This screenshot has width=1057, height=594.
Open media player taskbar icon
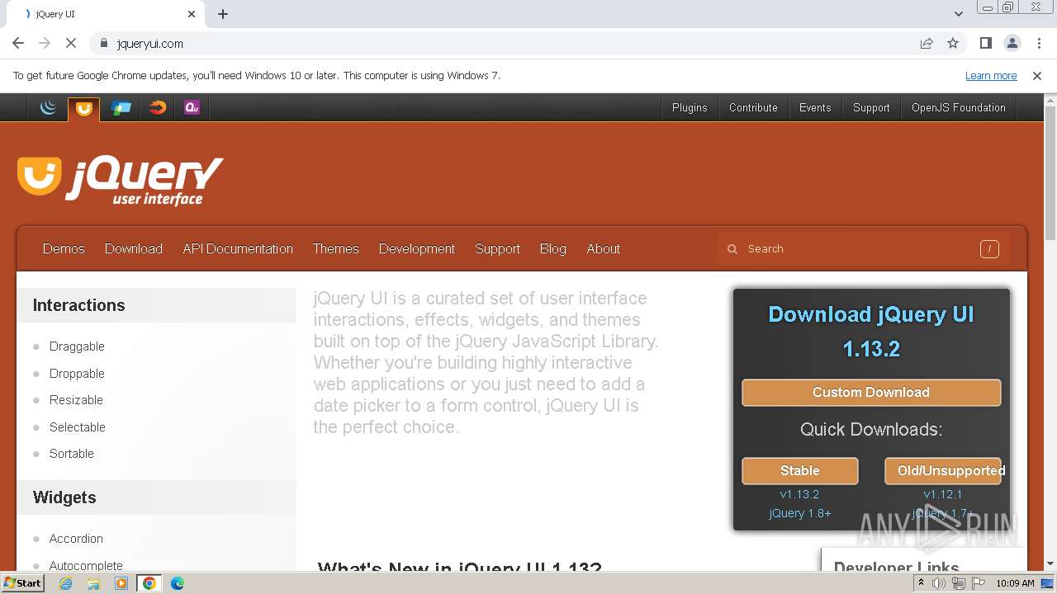click(x=121, y=583)
